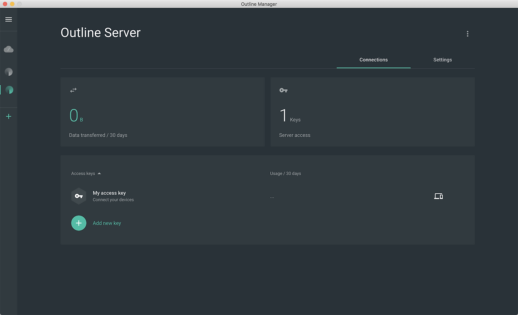
Task: Click the Add new key link
Action: tap(107, 223)
